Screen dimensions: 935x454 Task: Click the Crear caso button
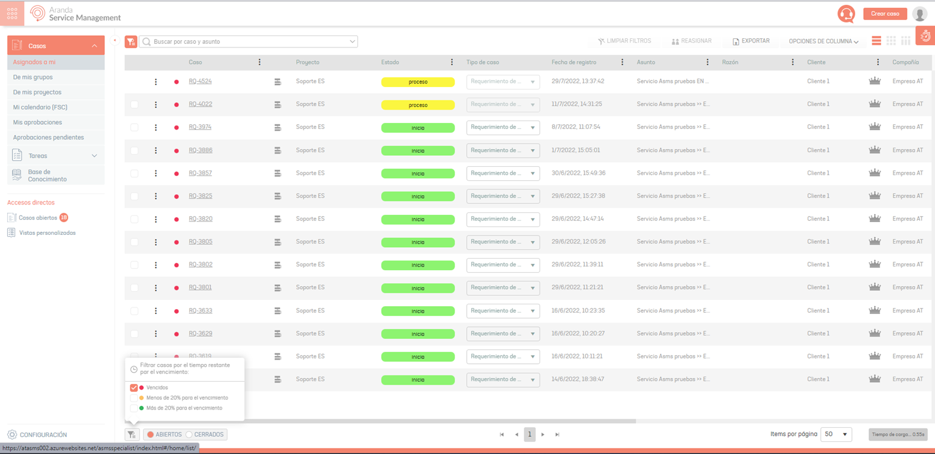click(x=885, y=13)
